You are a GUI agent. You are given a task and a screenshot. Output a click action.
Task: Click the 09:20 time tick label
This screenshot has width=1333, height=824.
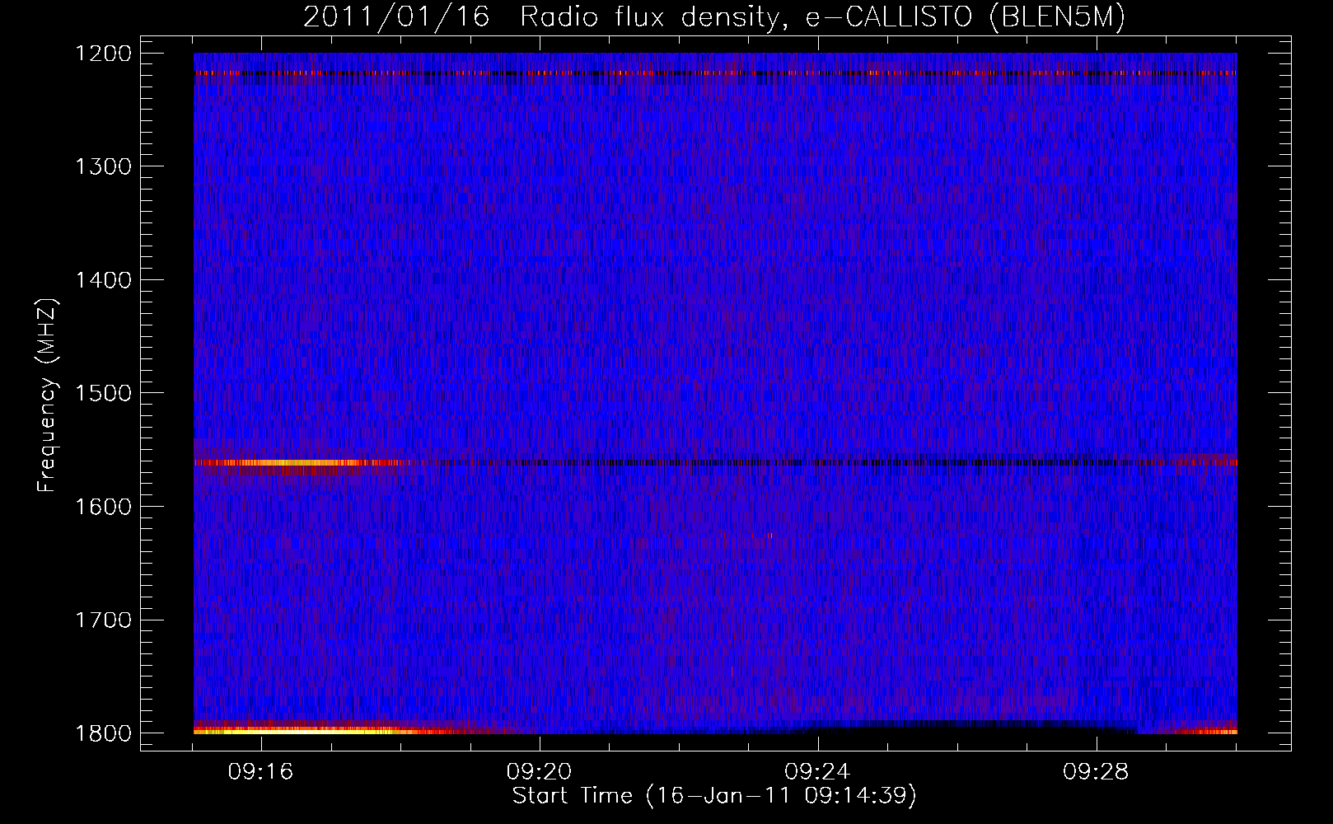540,772
